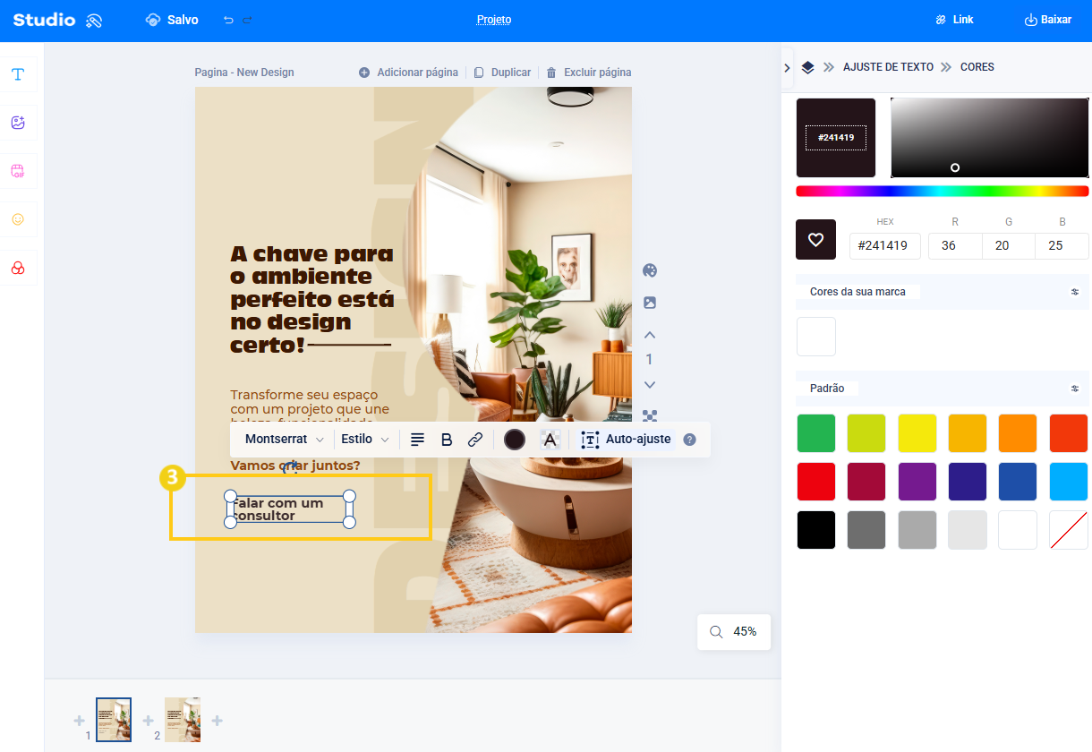Add page before thumbnail 1
Screen dimensions: 1092x752
pos(79,721)
